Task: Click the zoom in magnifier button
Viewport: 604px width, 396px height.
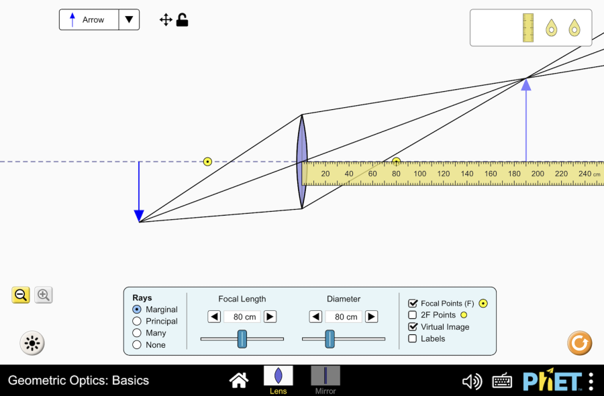Action: [44, 295]
